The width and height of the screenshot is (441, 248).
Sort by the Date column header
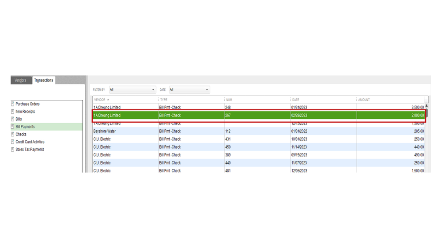click(x=296, y=100)
